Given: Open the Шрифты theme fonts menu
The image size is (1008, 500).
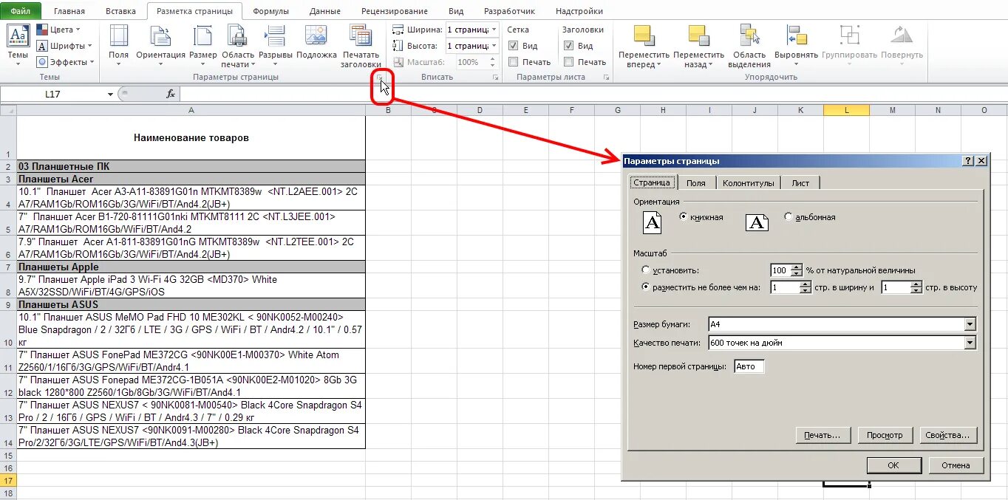Looking at the screenshot, I should tap(66, 46).
